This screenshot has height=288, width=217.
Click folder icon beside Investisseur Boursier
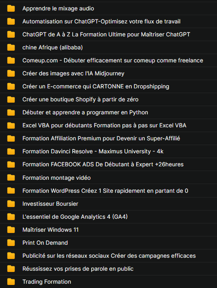11,204
